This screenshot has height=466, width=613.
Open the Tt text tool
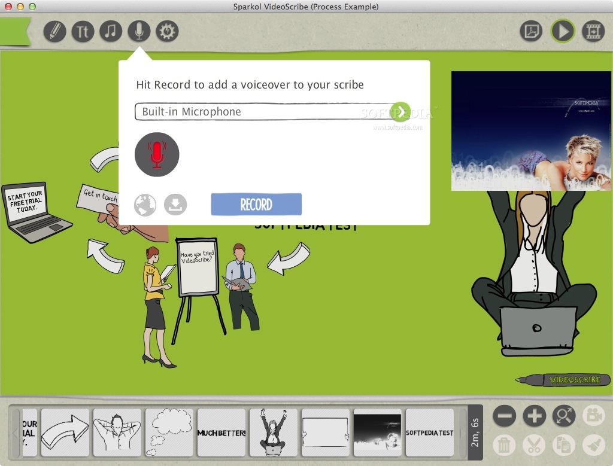83,31
